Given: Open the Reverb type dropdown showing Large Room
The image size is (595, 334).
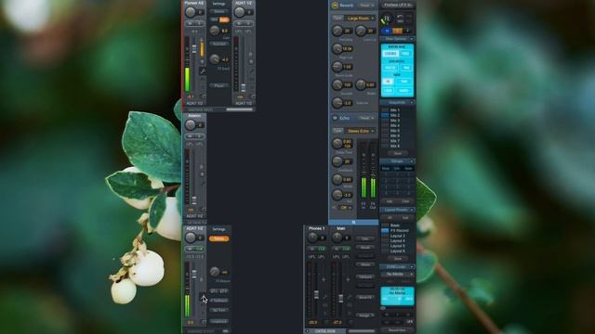Looking at the screenshot, I should point(360,19).
